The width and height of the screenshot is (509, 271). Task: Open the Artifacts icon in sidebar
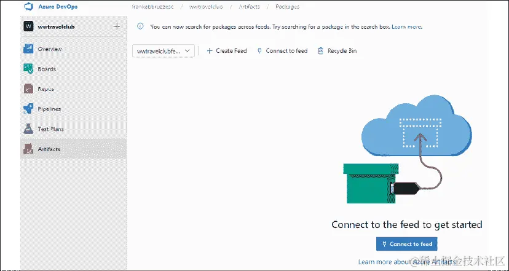coord(28,149)
